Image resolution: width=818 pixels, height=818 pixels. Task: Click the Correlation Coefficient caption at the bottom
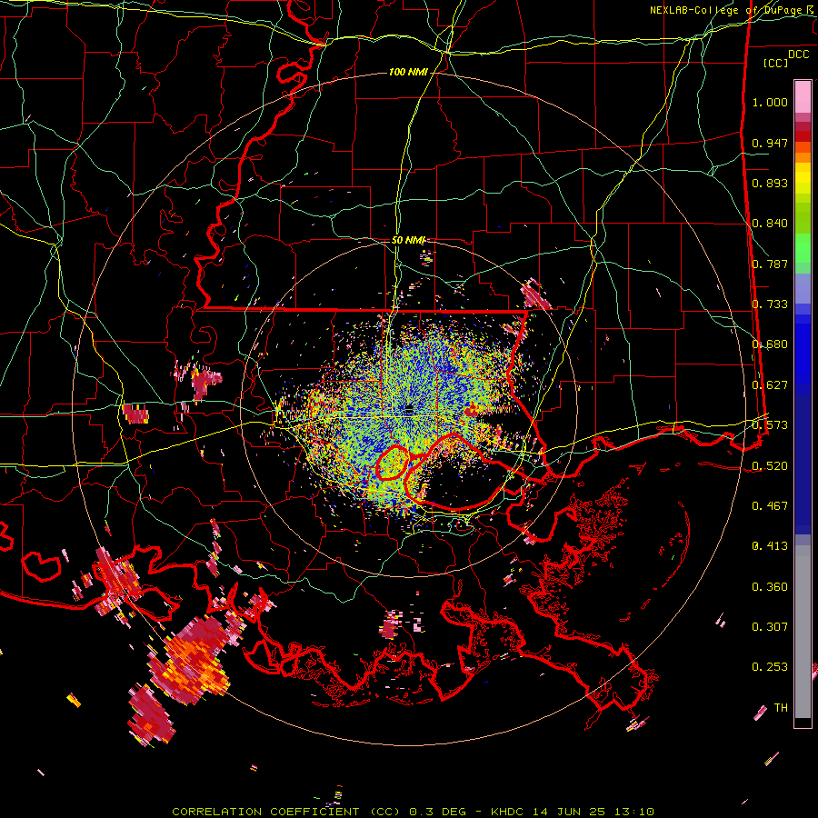(x=414, y=812)
